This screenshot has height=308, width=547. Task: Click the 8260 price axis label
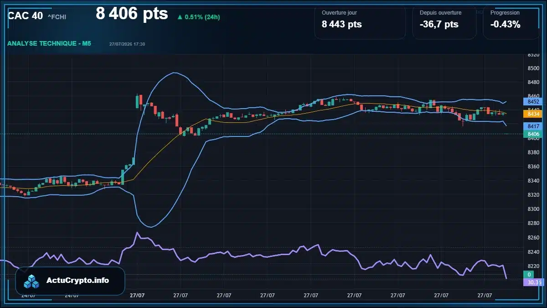(533, 237)
